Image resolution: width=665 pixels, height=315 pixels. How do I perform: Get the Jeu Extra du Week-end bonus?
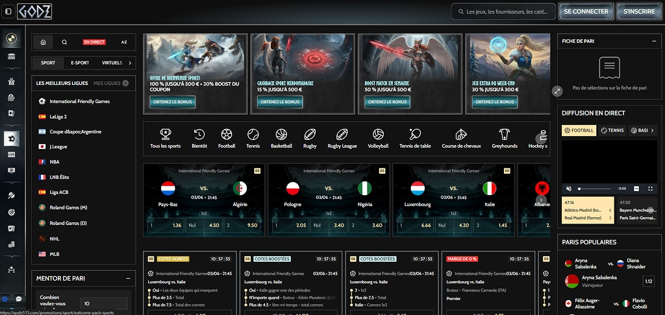tap(494, 102)
